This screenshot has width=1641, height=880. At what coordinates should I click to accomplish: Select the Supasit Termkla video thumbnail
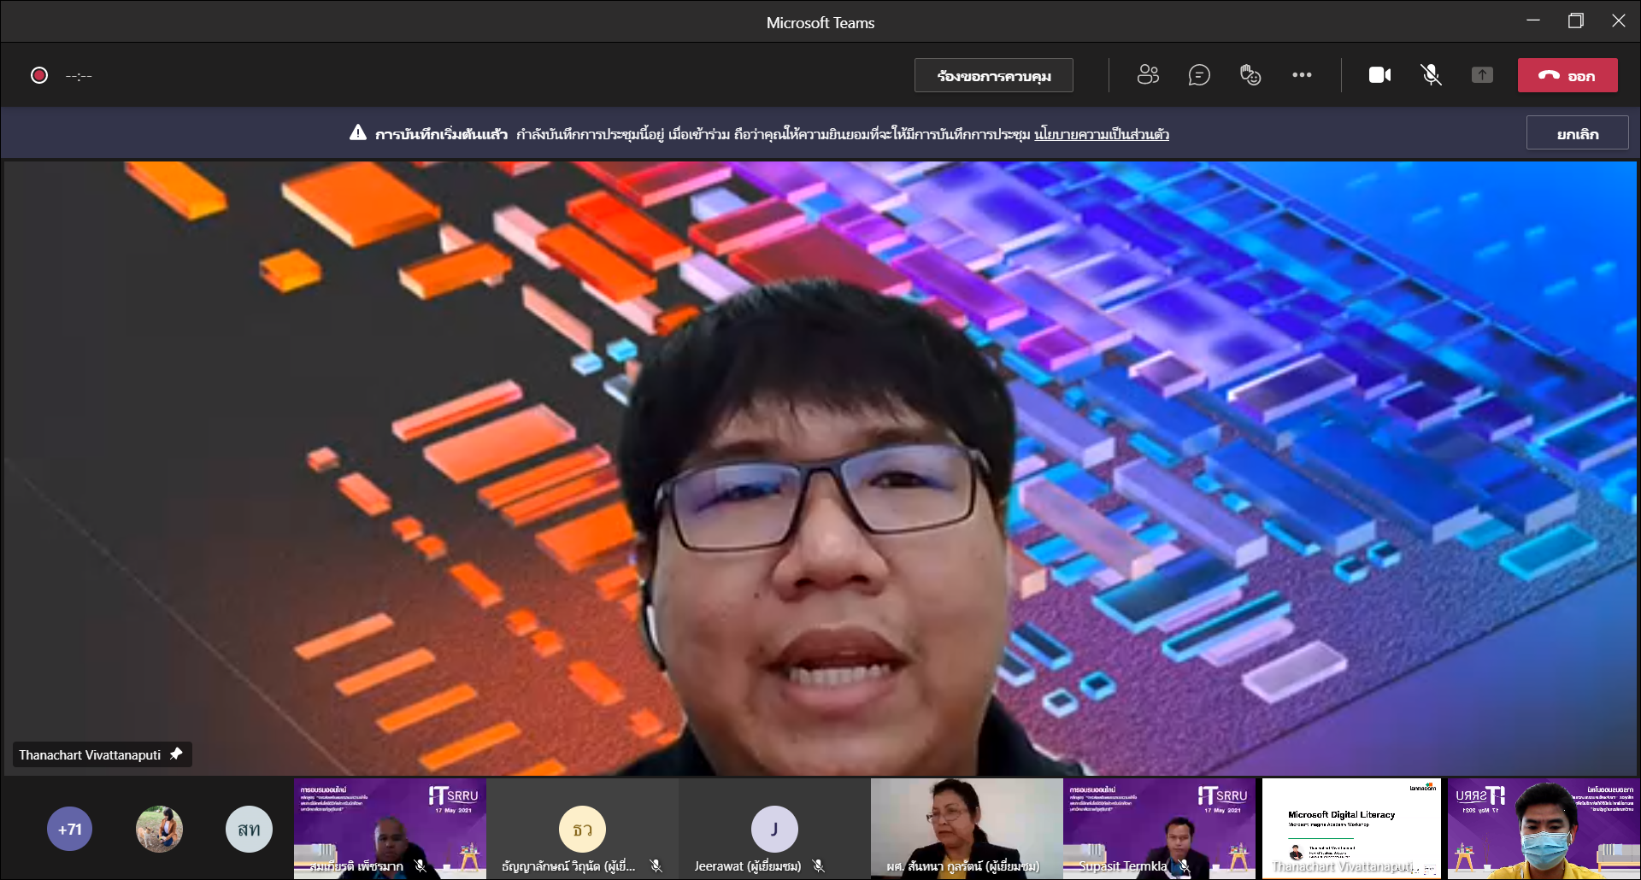(1159, 828)
